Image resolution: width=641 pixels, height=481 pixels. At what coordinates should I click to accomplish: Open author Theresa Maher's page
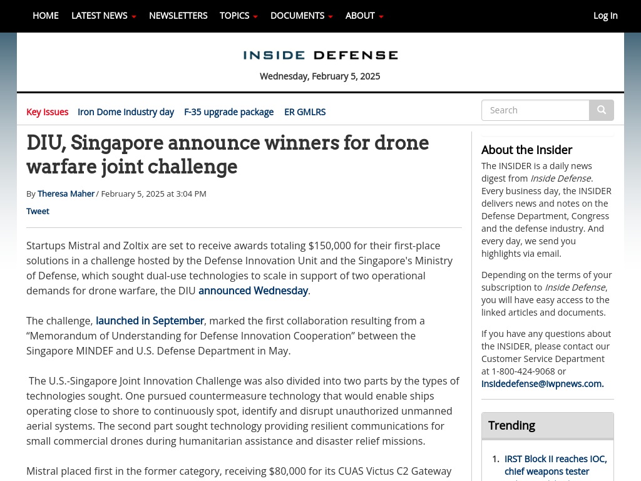coord(66,194)
